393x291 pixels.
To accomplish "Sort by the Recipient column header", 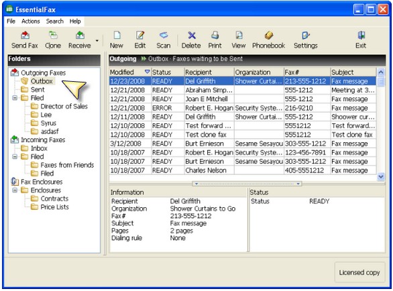I will (x=209, y=72).
